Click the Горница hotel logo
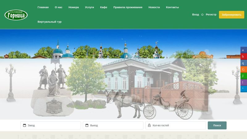This screenshot has height=139, width=247. coord(16,15)
